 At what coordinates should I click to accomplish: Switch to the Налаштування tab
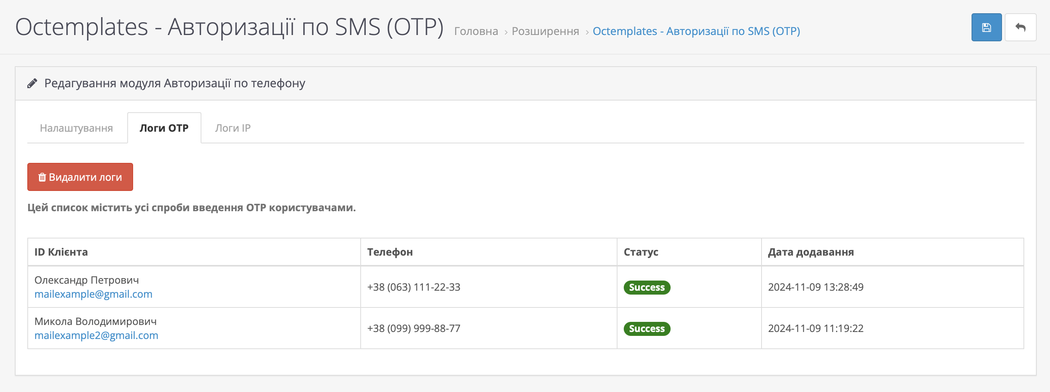[x=76, y=128]
